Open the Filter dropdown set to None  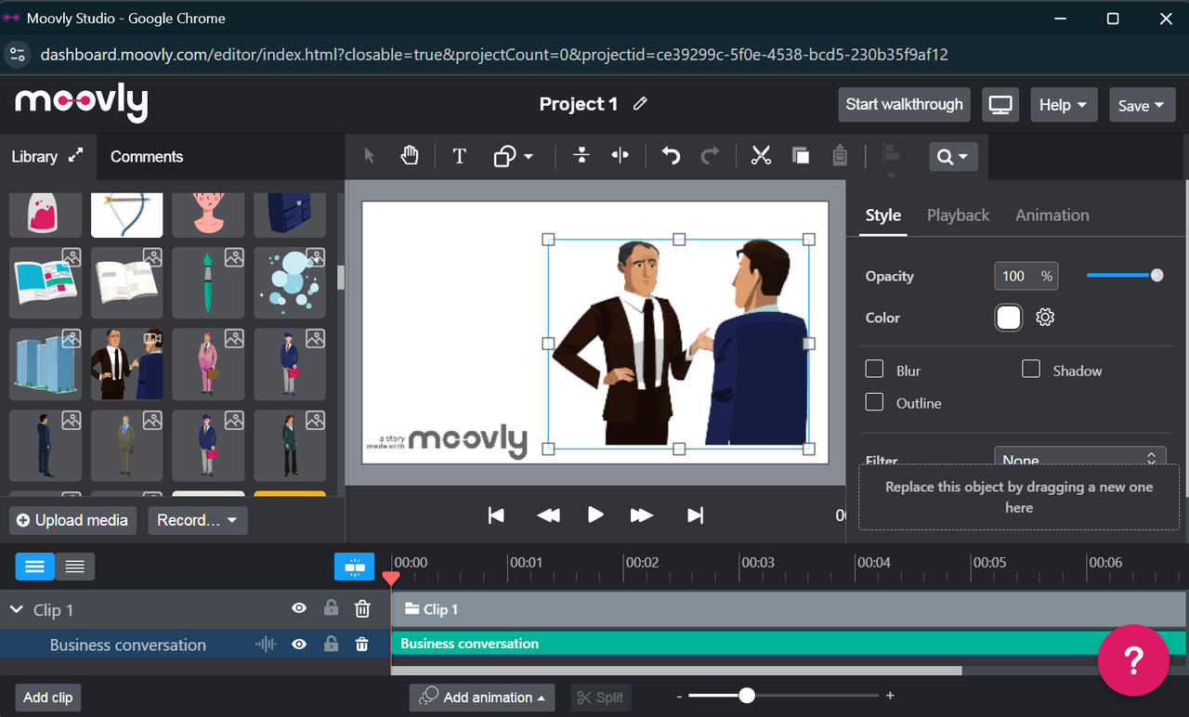pyautogui.click(x=1079, y=457)
